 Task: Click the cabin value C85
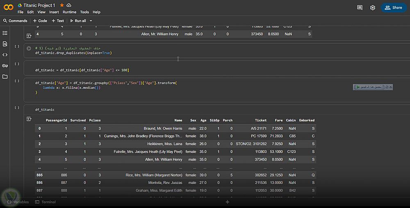(292, 136)
